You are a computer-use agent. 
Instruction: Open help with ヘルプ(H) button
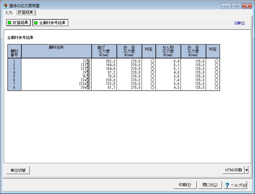click(x=235, y=185)
